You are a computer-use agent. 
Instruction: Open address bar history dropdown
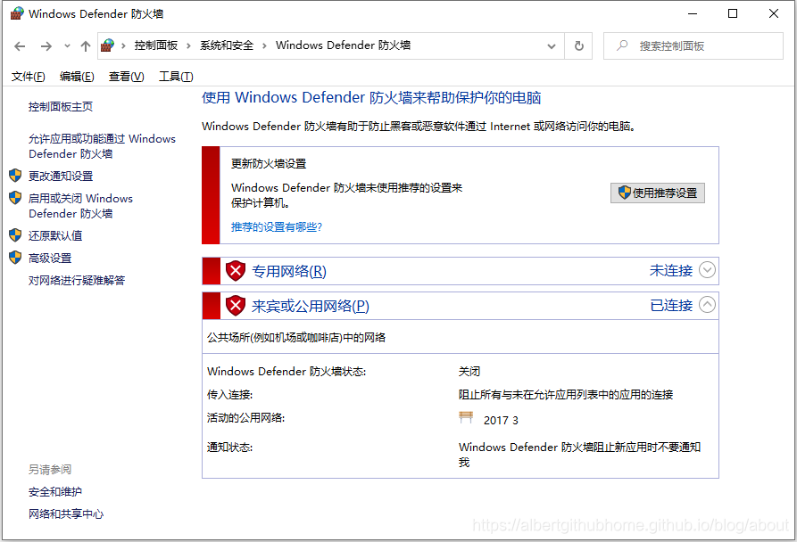[x=552, y=46]
